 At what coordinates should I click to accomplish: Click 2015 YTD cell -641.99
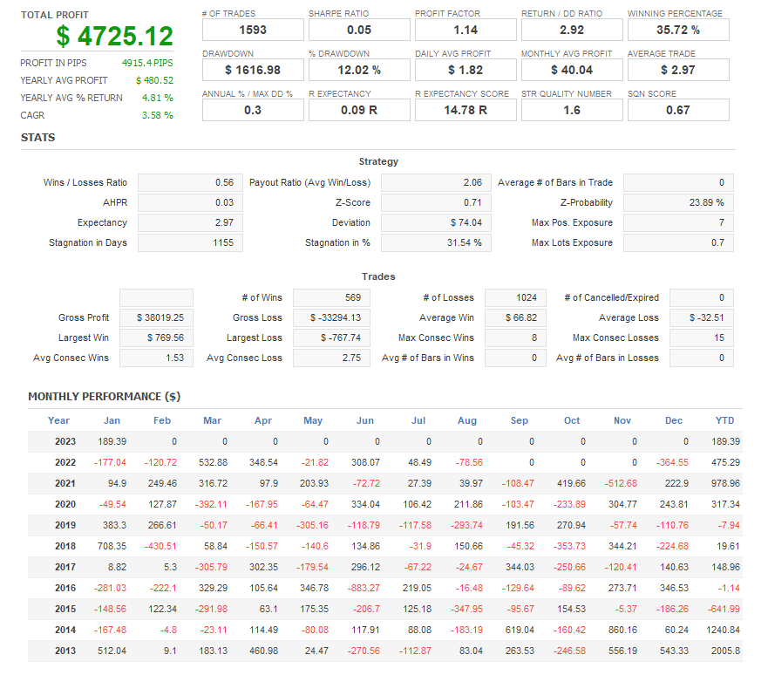724,610
